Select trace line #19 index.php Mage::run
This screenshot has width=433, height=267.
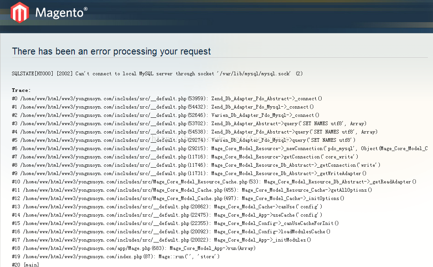(116, 256)
